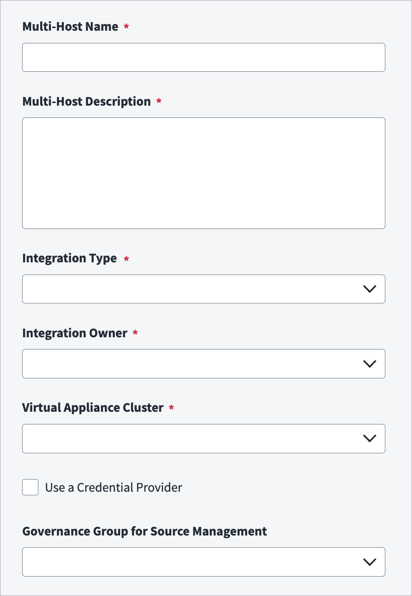Expand the Integration Owner dropdown
The height and width of the screenshot is (596, 412).
click(x=204, y=363)
